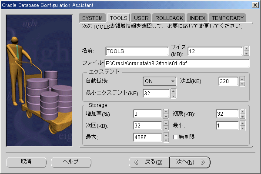Open help with ヘルプ button
This screenshot has width=261, height=174.
pos(70,162)
